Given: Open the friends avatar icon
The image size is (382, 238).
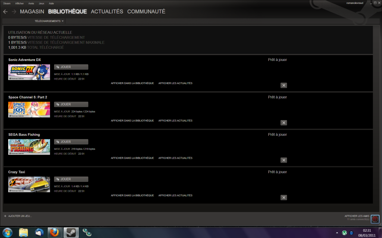Looking at the screenshot, I should pos(375,219).
